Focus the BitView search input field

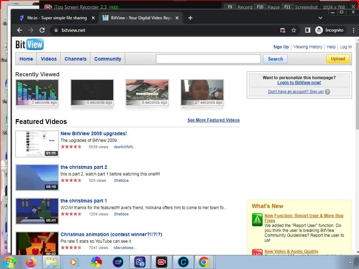tap(208, 59)
